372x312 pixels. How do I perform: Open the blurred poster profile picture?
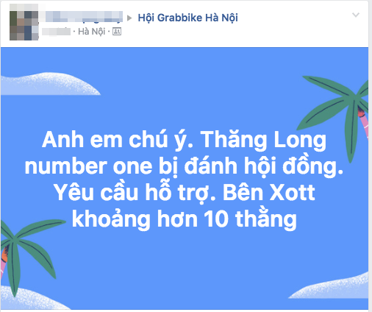coord(24,22)
